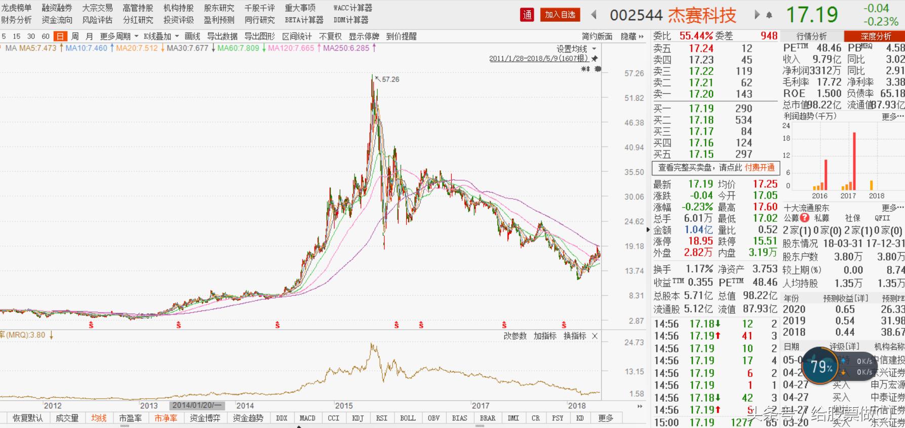Click the 卖一 17.20 ask price row
The image size is (905, 428).
715,94
